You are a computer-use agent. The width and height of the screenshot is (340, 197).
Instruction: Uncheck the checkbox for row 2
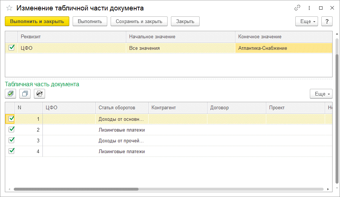12,129
